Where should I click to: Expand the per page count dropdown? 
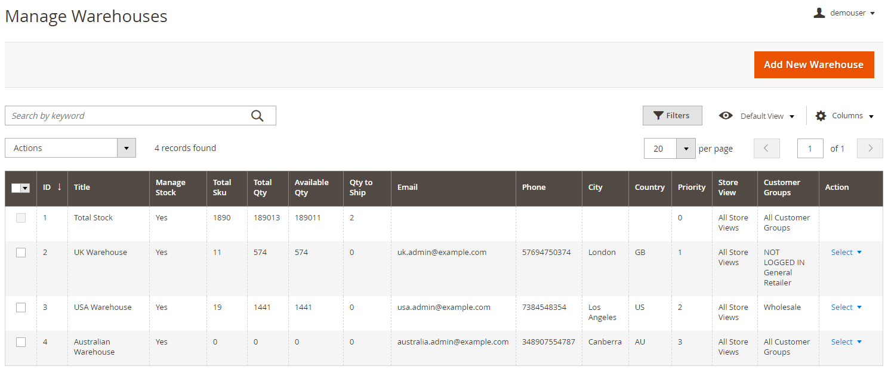686,149
